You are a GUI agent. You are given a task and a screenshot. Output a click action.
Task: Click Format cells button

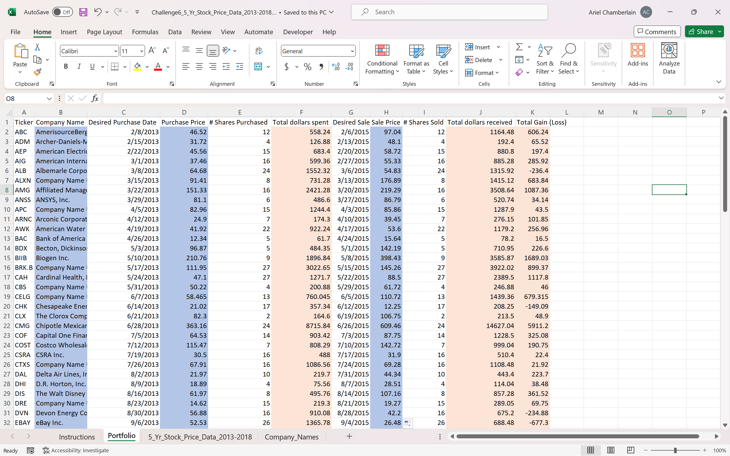click(482, 73)
